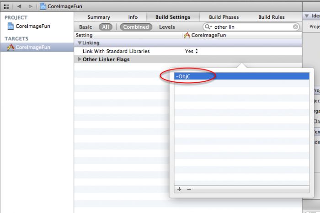Go forward with the right arrow
Viewport: 320px width, 213px height.
coord(31,6)
